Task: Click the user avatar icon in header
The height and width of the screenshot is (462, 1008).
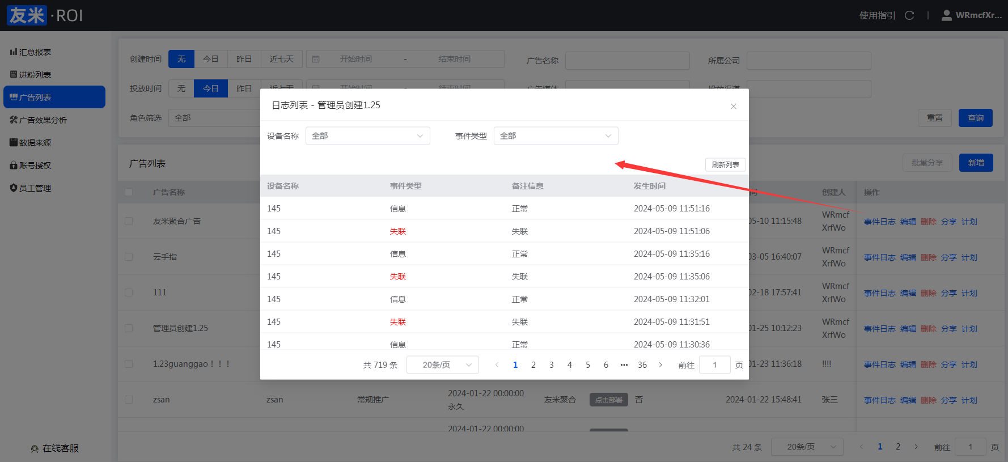Action: (x=946, y=15)
